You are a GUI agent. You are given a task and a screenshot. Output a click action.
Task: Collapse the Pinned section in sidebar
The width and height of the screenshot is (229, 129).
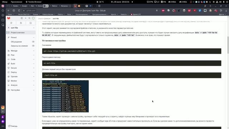click(34, 38)
